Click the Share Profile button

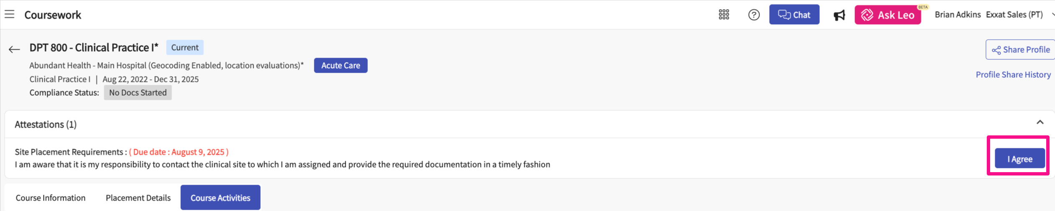point(1020,50)
